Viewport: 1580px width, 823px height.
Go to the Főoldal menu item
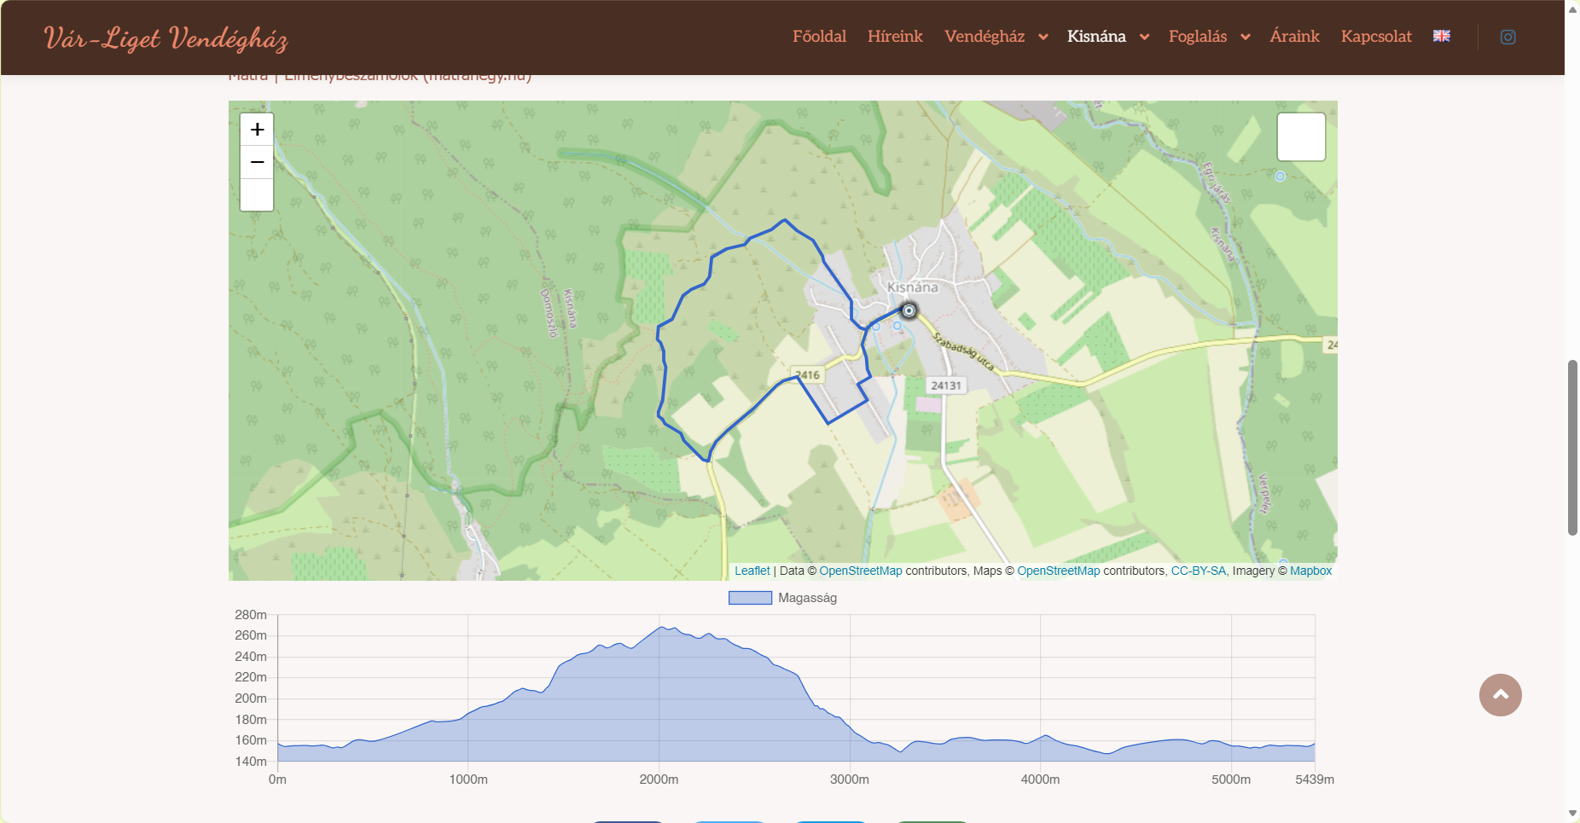pyautogui.click(x=819, y=37)
